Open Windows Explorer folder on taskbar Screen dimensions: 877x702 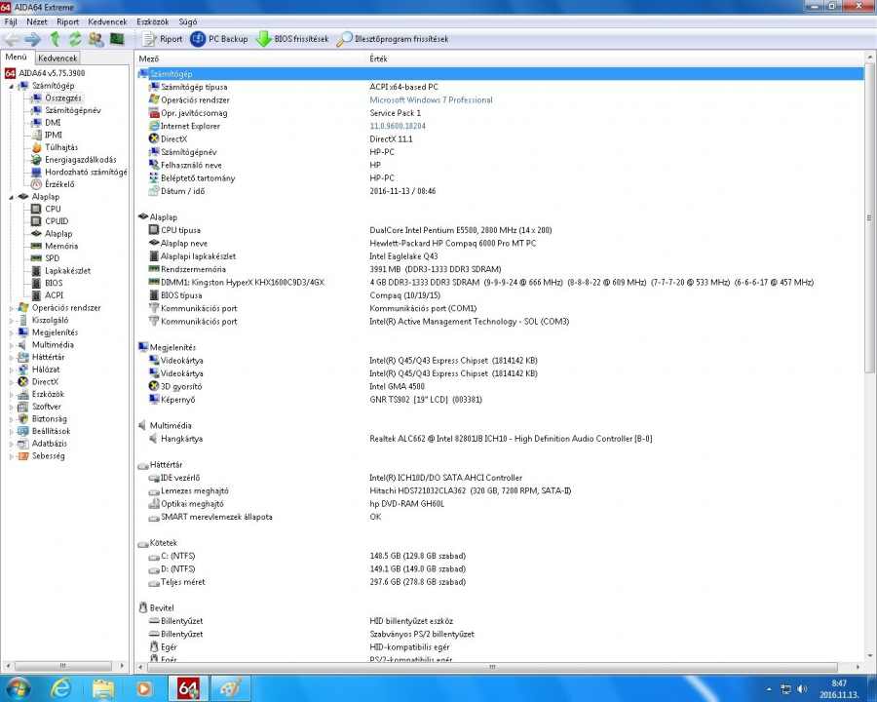click(x=102, y=688)
